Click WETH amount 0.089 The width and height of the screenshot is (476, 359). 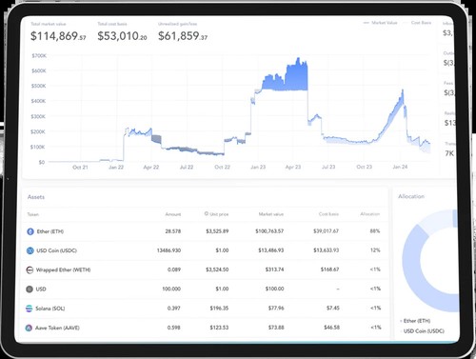[174, 269]
